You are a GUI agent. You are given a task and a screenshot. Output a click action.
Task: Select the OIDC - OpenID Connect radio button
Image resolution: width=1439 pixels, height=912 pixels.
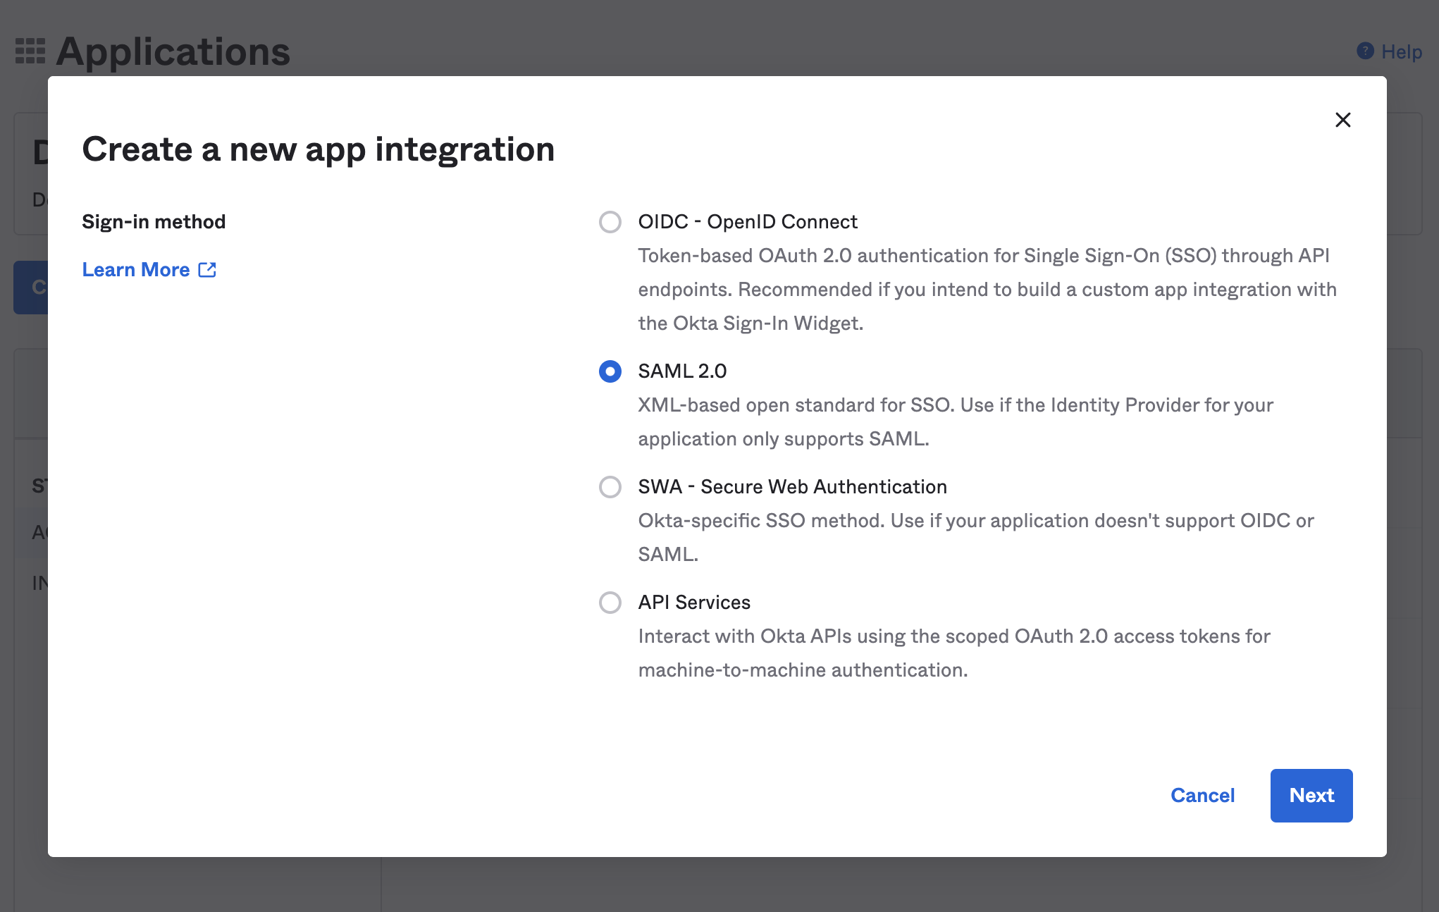610,222
